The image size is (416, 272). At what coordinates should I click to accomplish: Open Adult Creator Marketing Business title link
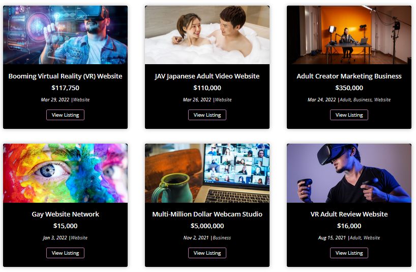(349, 76)
